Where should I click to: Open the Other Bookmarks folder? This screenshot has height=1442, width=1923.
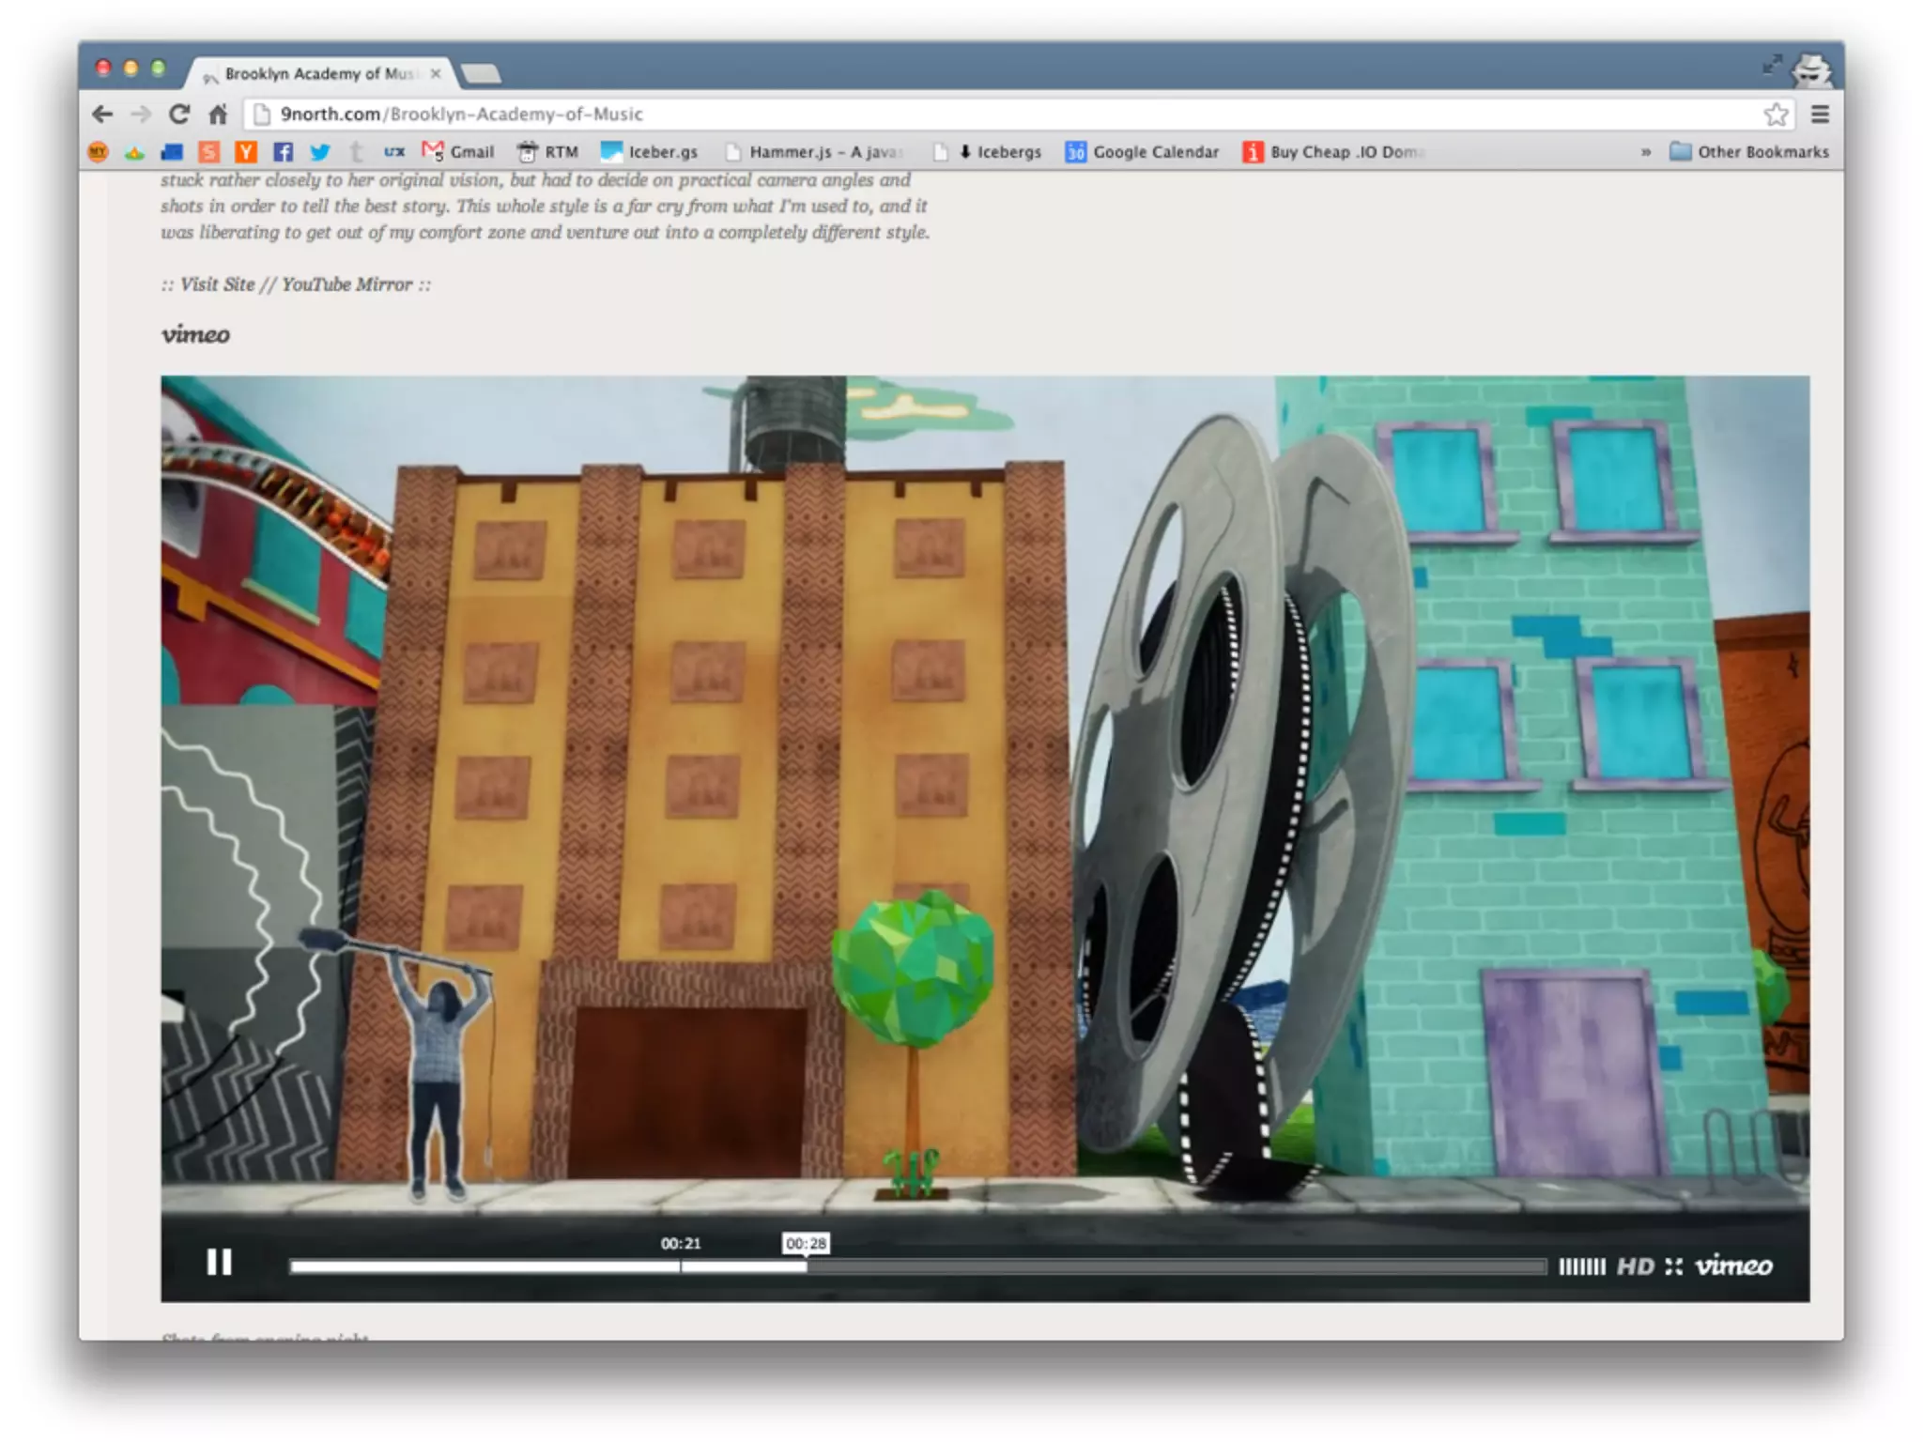(1750, 152)
